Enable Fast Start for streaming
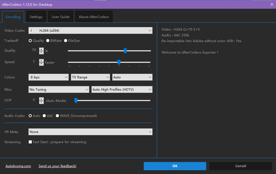The height and width of the screenshot is (174, 276). click(30, 142)
